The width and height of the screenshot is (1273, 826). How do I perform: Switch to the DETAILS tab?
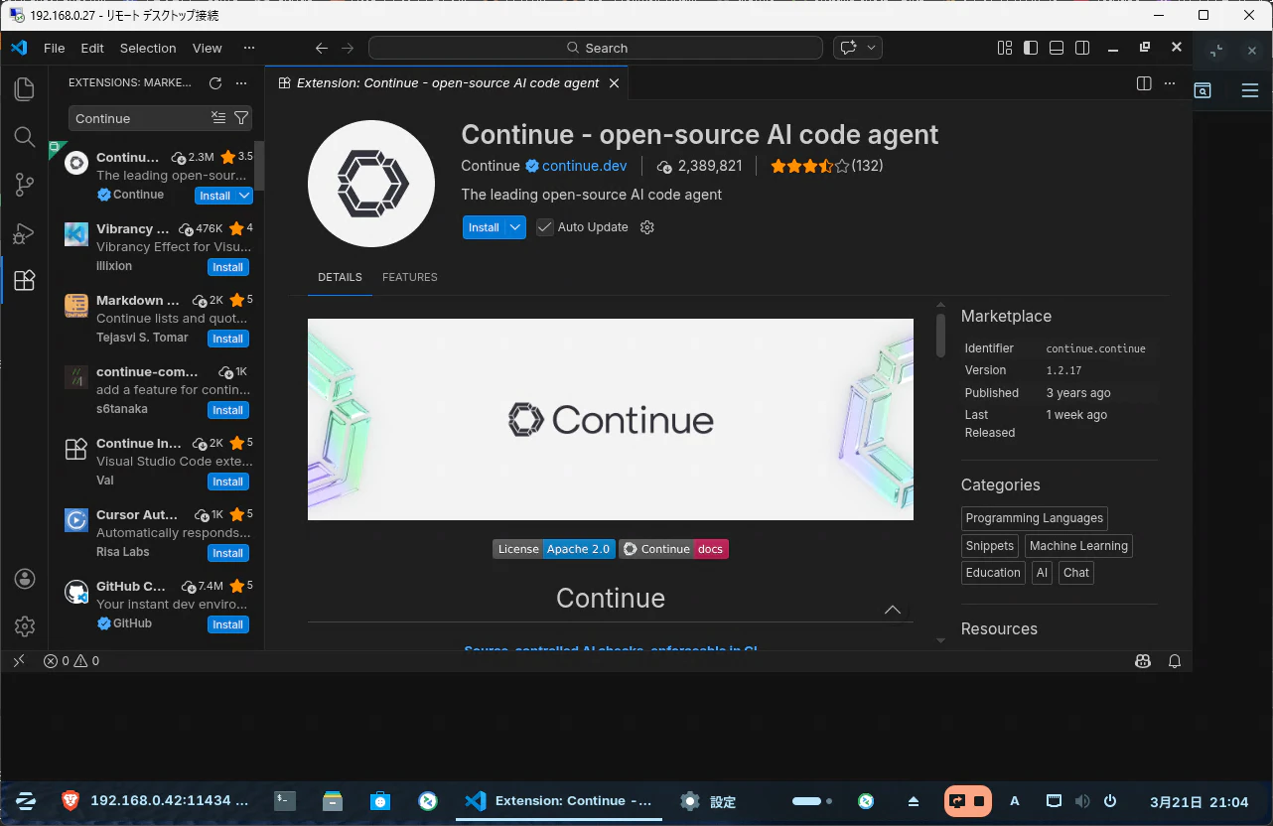(x=340, y=277)
